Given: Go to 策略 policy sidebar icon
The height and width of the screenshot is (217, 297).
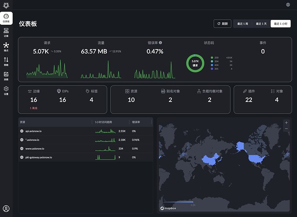Looking at the screenshot, I should (x=6, y=61).
